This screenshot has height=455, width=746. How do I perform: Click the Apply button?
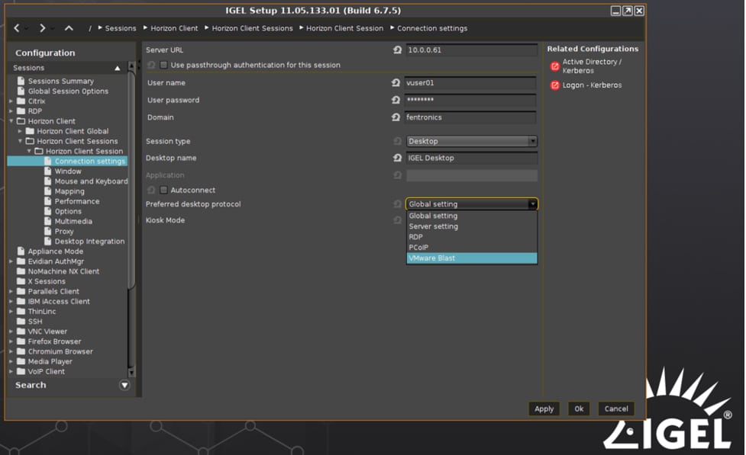(x=544, y=409)
